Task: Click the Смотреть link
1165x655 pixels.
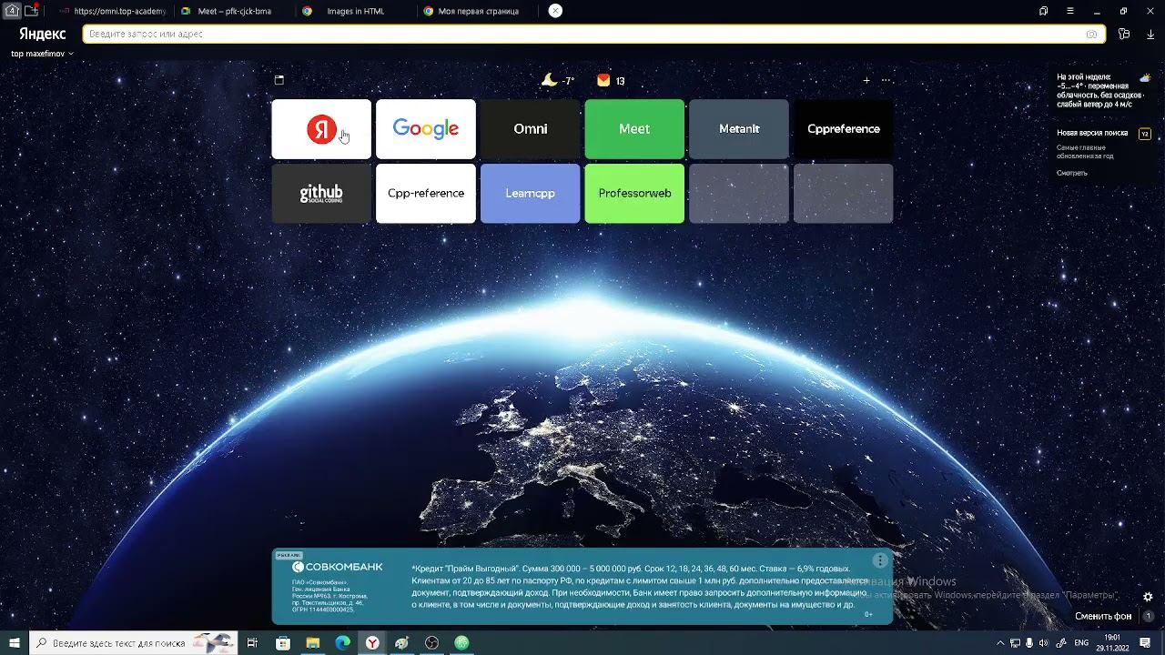Action: 1072,173
